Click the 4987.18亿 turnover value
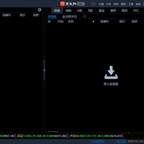This screenshot has width=144, height=144. click(x=10, y=136)
